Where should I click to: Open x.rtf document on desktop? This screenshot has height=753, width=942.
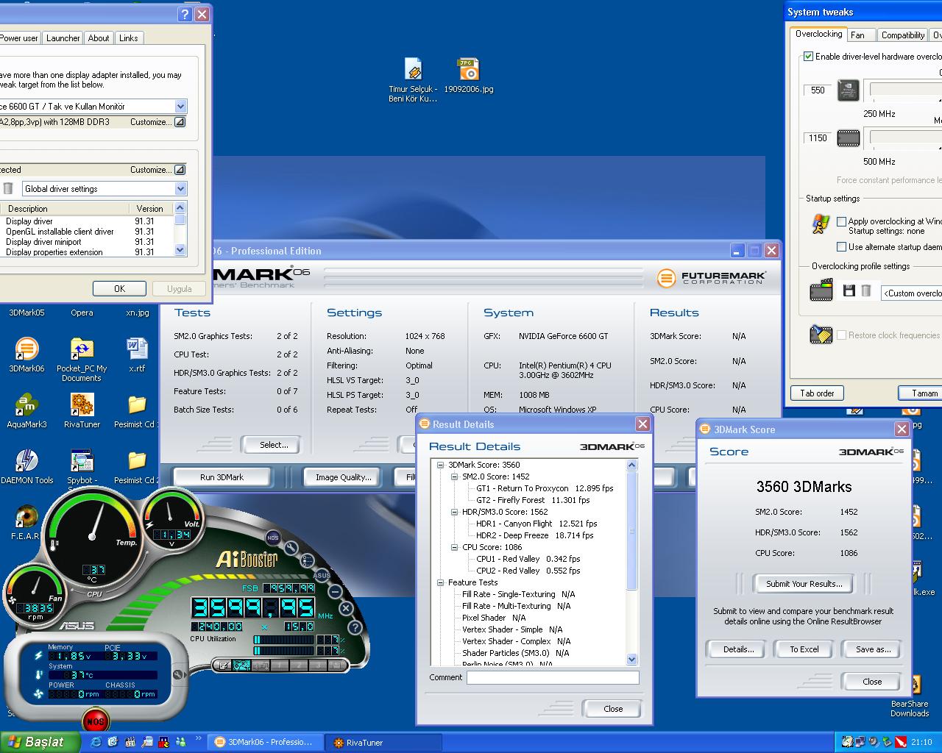pyautogui.click(x=137, y=355)
